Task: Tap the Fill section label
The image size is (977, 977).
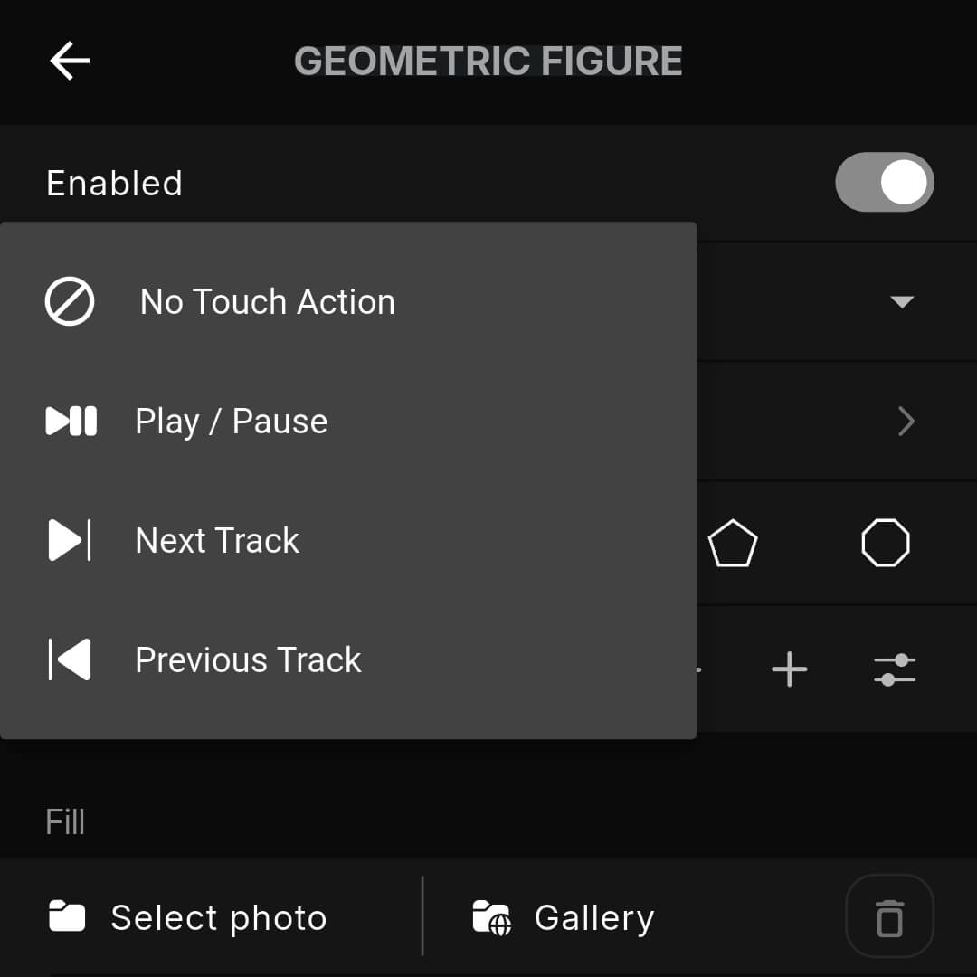Action: [64, 821]
